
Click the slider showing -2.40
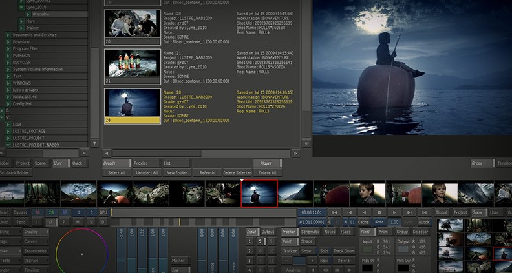pyautogui.click(x=122, y=250)
